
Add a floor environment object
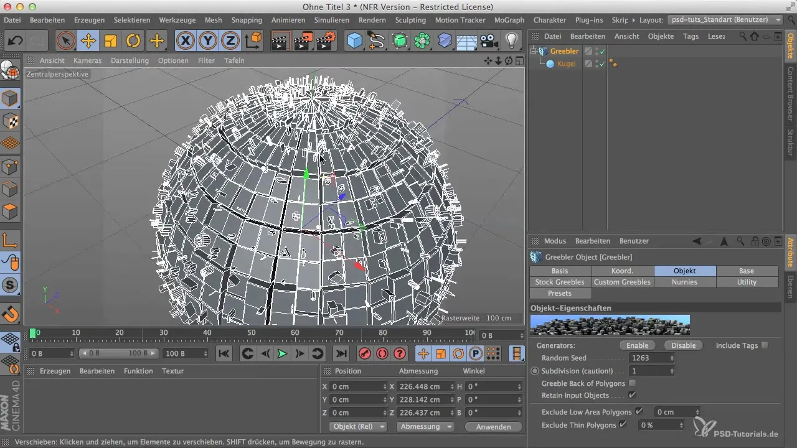tap(467, 41)
